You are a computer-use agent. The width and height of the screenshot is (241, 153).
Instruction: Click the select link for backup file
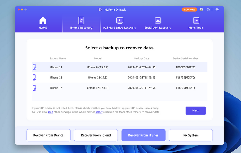pyautogui.click(x=99, y=112)
